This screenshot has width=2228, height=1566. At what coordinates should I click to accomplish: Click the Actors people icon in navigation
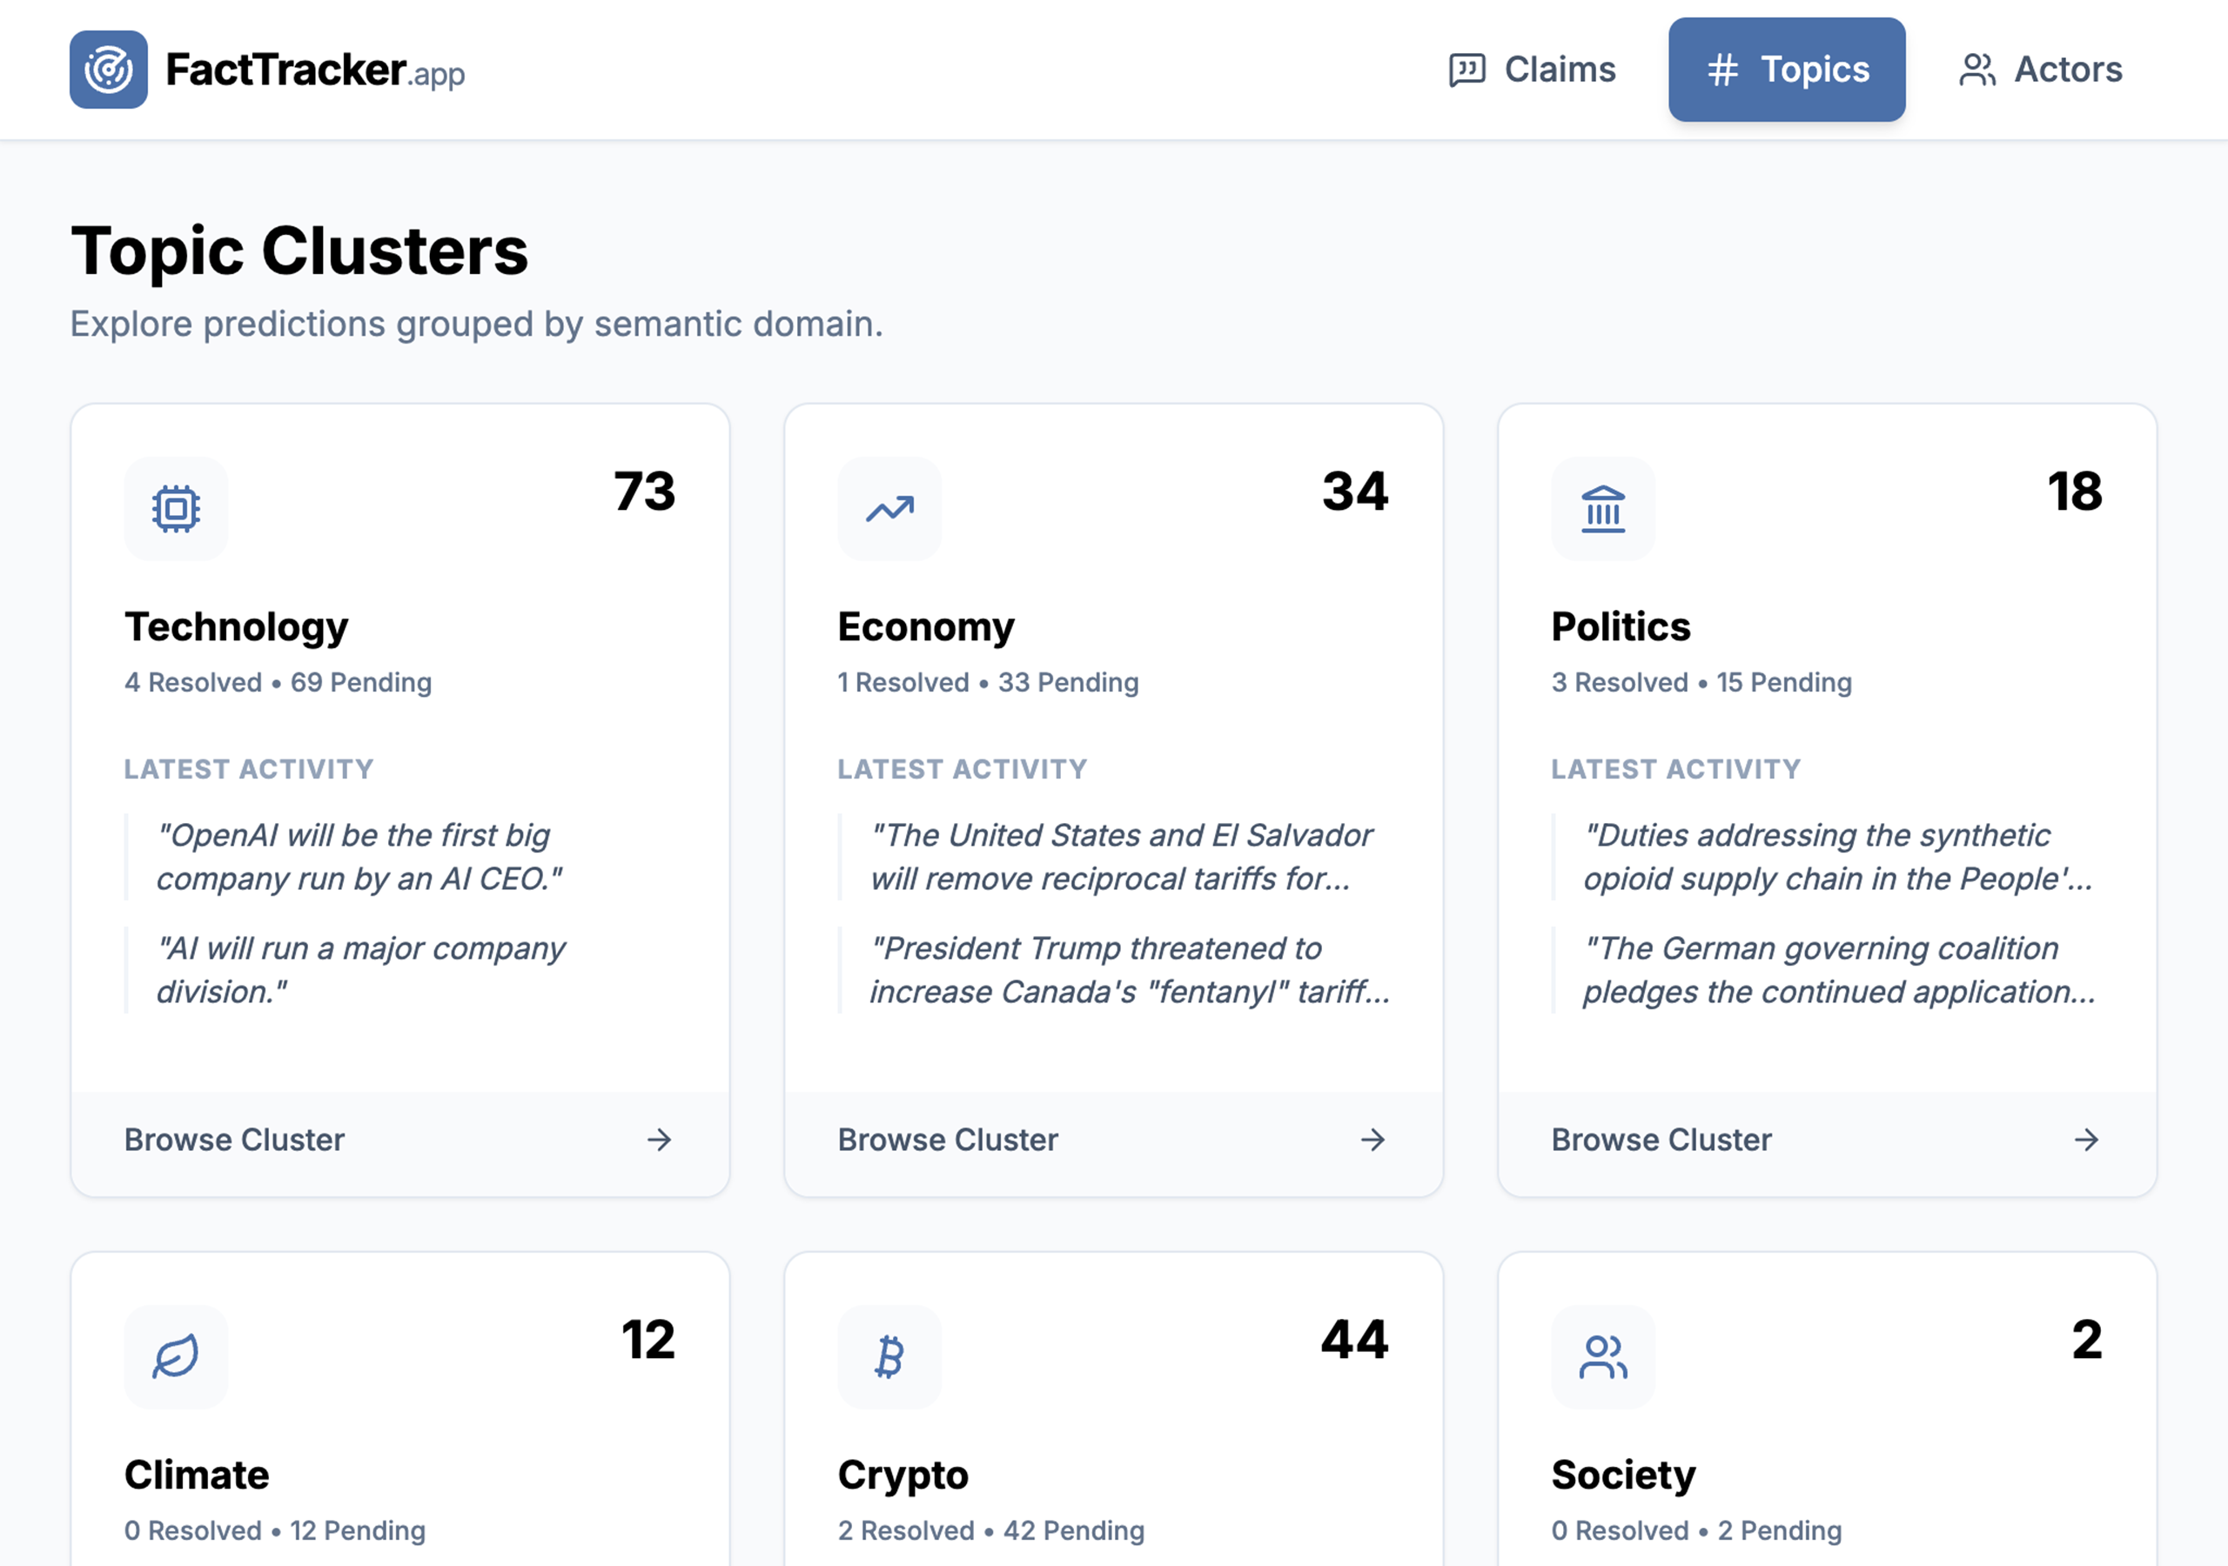pos(1977,69)
